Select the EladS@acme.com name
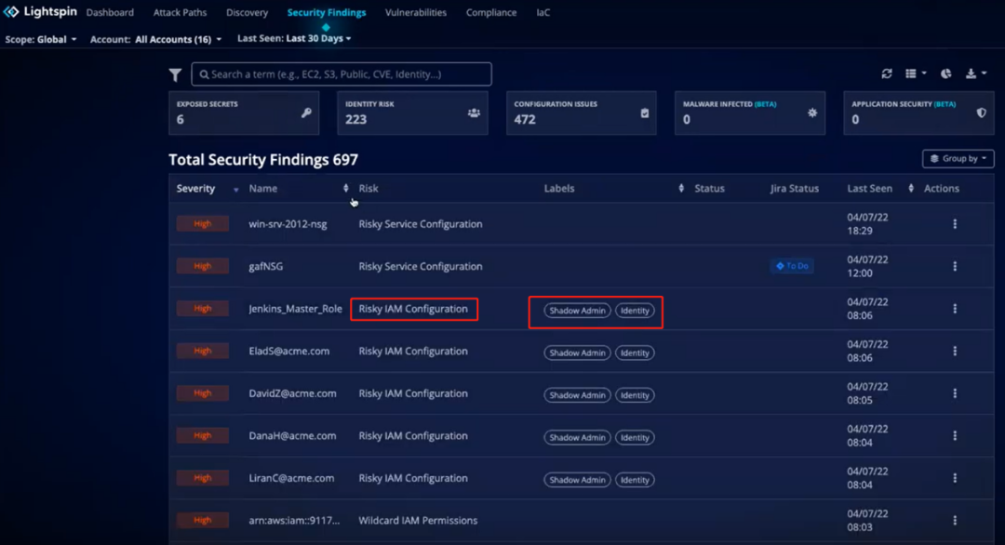 (289, 351)
